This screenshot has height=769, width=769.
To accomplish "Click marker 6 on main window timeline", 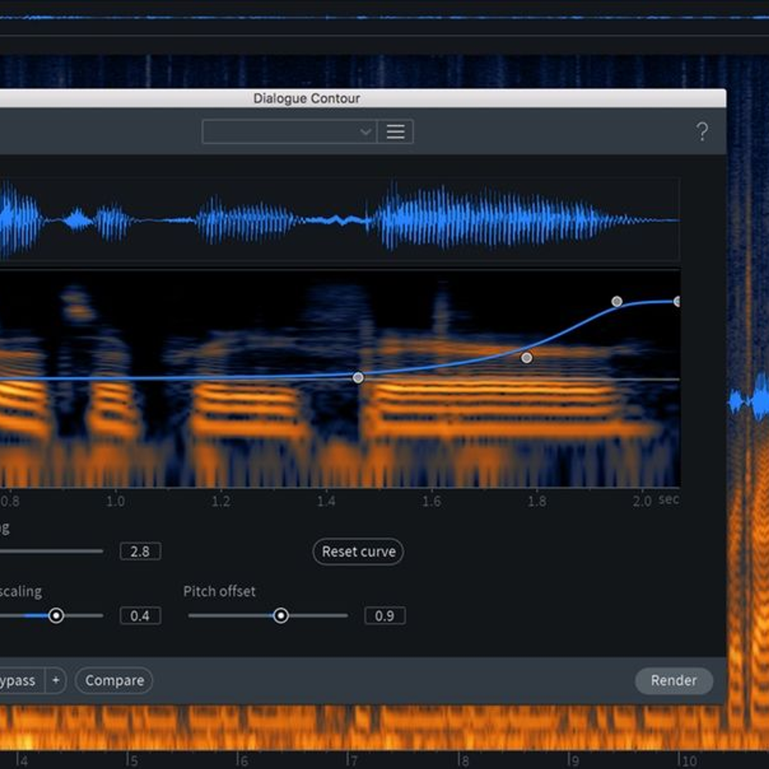I will [x=243, y=760].
